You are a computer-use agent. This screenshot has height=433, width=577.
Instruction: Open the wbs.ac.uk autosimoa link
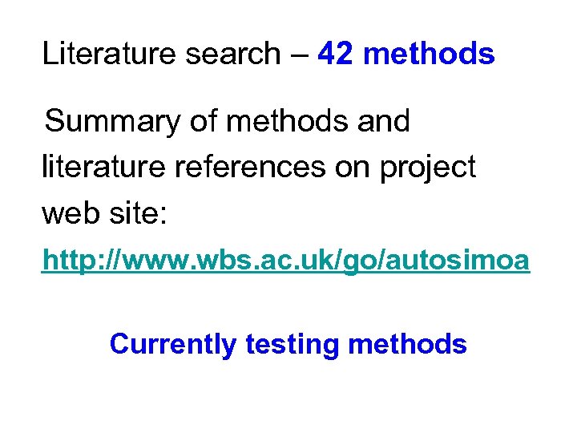(286, 261)
